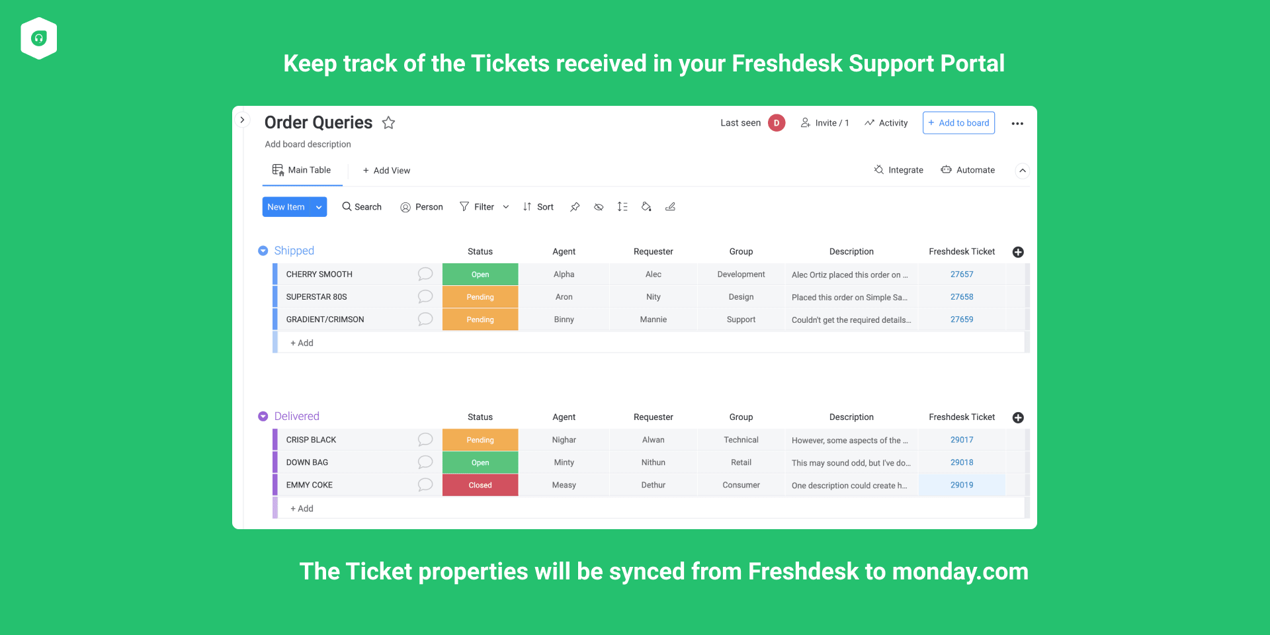This screenshot has height=635, width=1270.
Task: Open conversation bubble for CHERRY SMOOTH
Action: click(x=425, y=274)
